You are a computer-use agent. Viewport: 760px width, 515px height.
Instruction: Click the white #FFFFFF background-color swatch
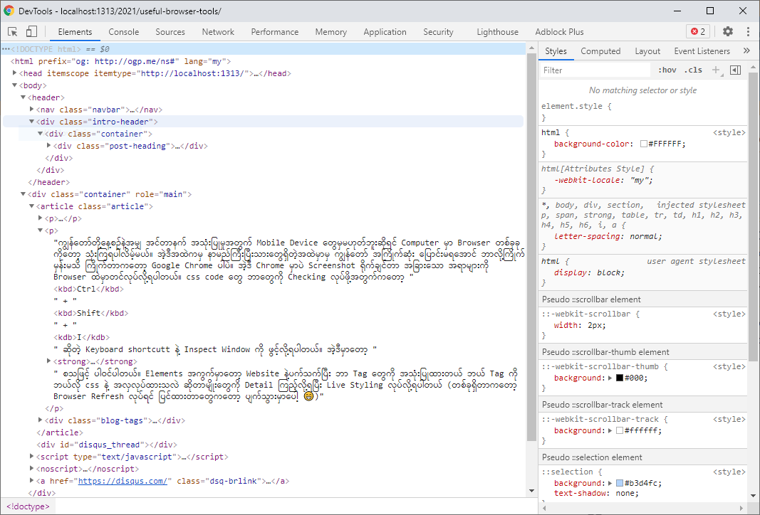pos(644,144)
